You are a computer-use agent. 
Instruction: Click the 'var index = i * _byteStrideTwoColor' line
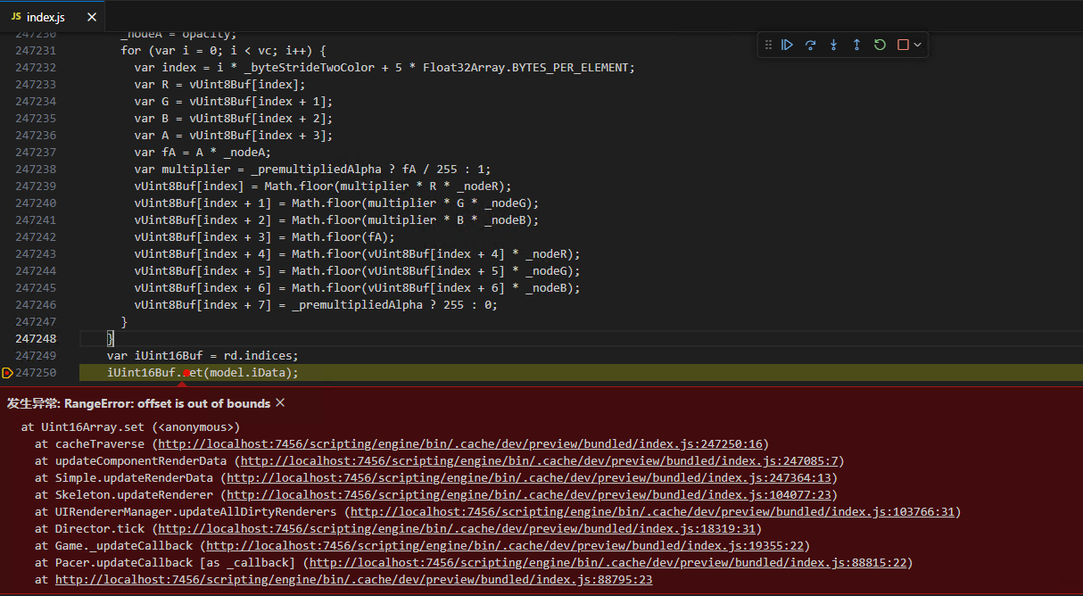point(384,68)
